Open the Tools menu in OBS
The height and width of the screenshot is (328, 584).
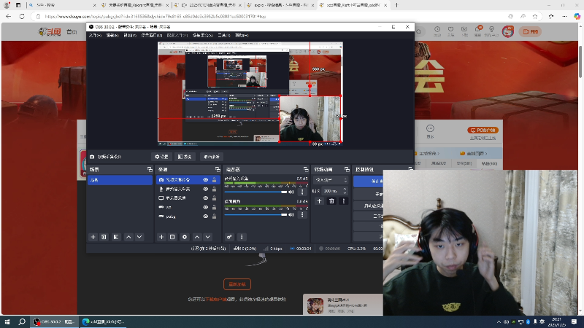click(x=224, y=35)
